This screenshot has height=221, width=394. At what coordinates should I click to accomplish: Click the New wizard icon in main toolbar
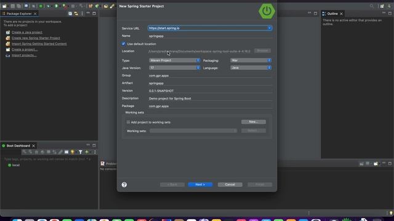[x=4, y=6]
